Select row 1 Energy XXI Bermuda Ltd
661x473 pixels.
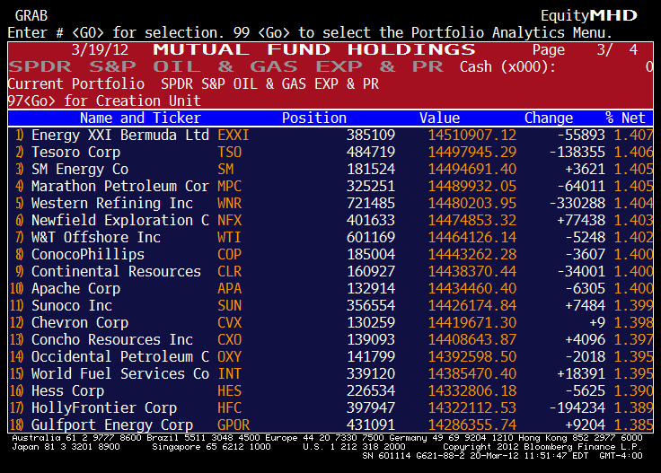pyautogui.click(x=330, y=136)
